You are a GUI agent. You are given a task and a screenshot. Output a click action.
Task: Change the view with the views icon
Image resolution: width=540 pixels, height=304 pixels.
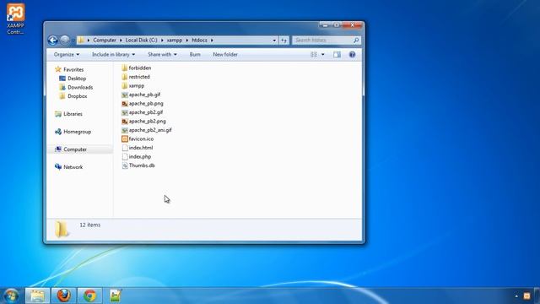click(x=314, y=54)
